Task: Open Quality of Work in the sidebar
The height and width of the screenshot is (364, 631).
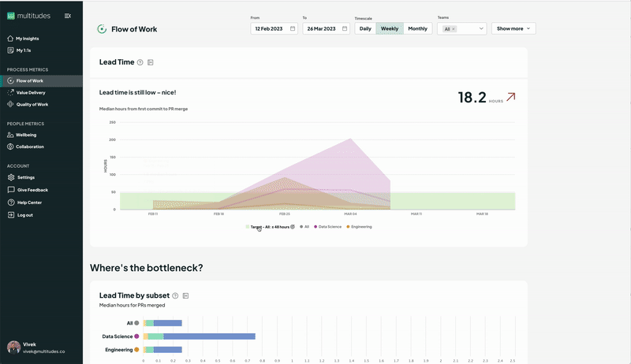Action: click(32, 104)
